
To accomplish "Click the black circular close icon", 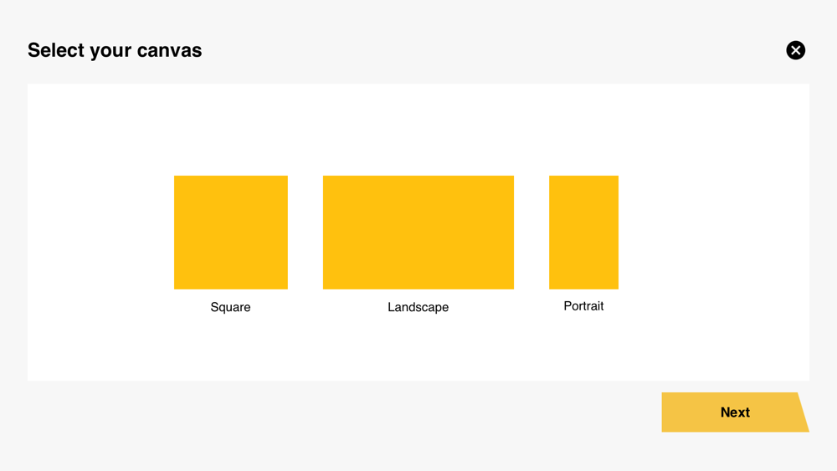I will click(795, 50).
